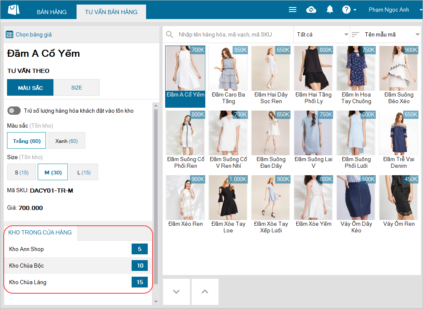Select the Xanh (60) color option

pos(66,141)
